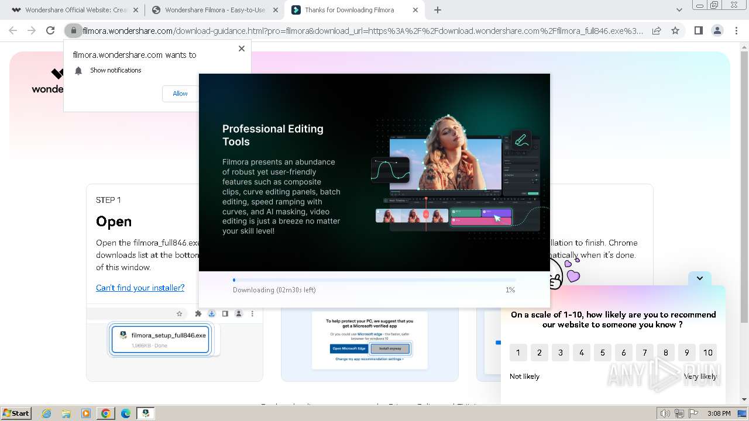Rate recommendation score 2
The width and height of the screenshot is (749, 421).
point(539,353)
